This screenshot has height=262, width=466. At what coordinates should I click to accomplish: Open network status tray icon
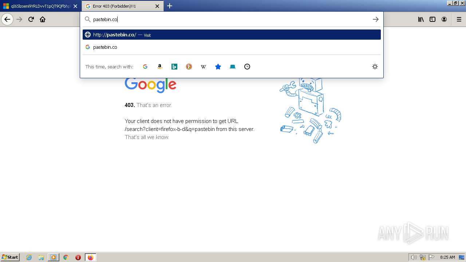[423, 257]
